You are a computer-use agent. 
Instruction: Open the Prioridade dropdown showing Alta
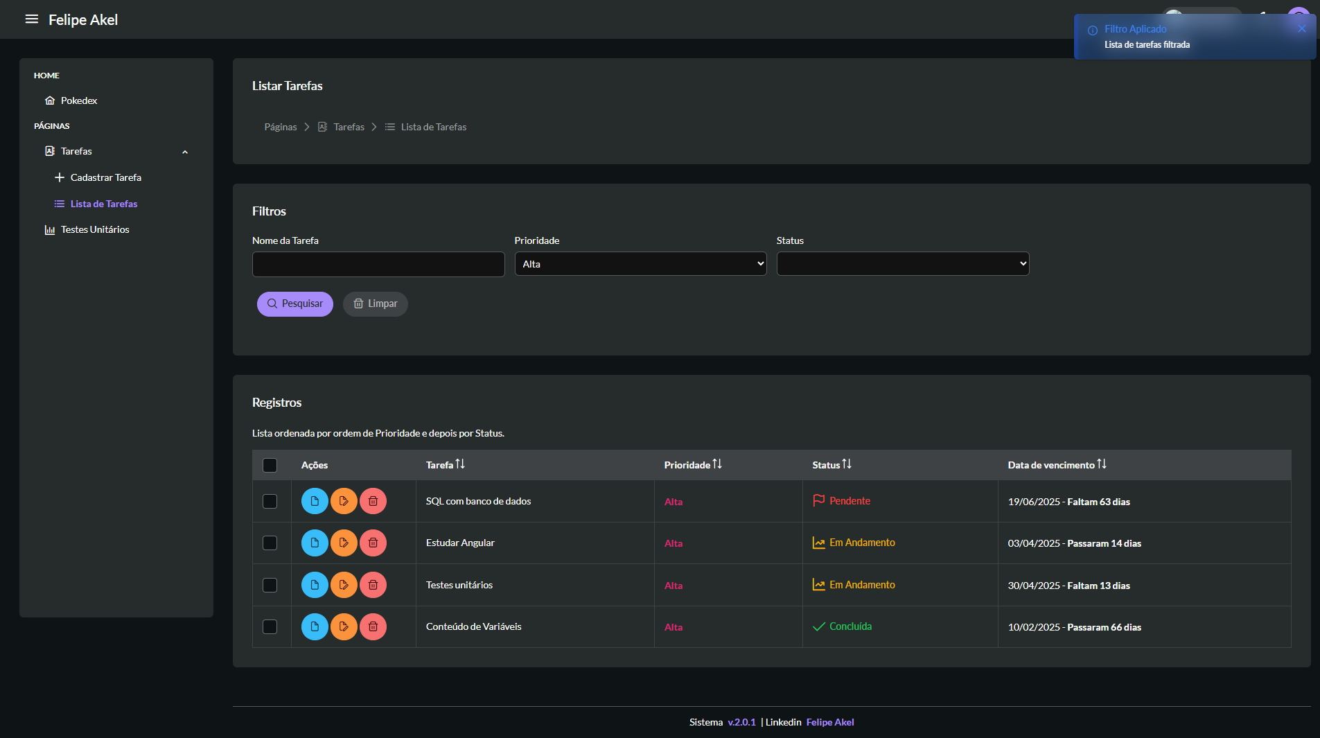(640, 264)
